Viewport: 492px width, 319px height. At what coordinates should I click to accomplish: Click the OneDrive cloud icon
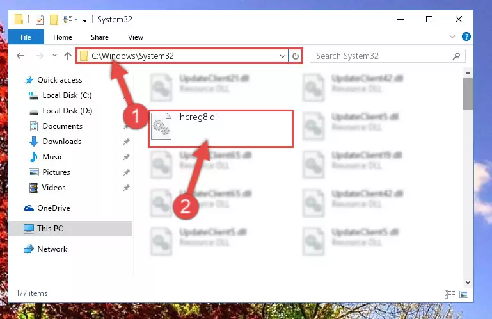(29, 208)
